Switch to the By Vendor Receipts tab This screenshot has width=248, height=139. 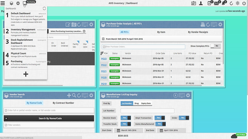click(198, 32)
